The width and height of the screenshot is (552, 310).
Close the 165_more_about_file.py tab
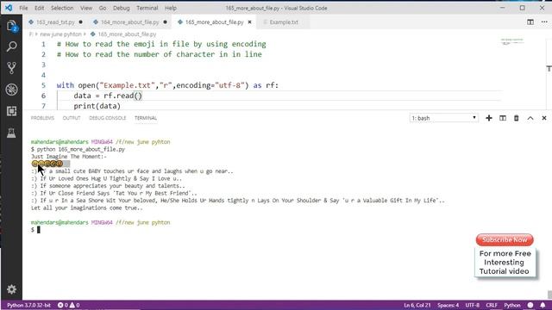click(249, 22)
